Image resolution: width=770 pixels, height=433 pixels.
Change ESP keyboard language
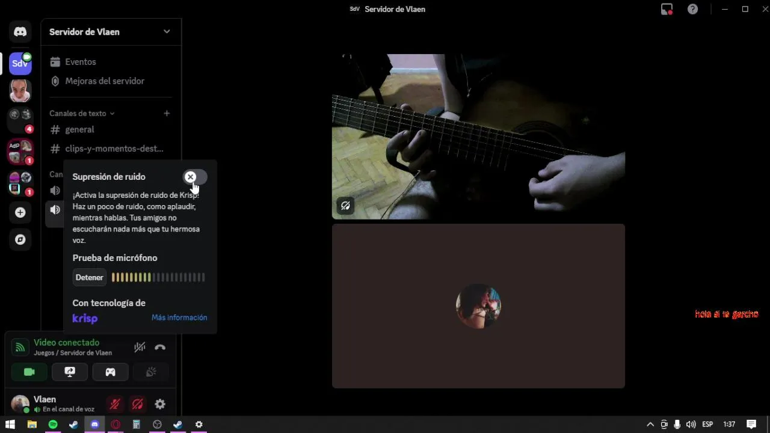[x=708, y=425]
